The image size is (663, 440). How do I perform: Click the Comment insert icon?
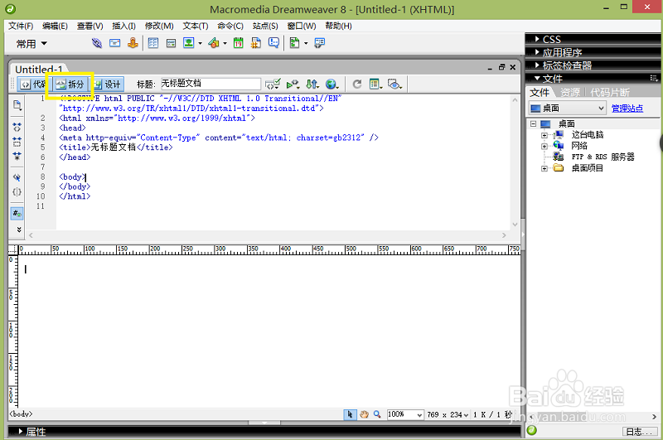pos(273,43)
